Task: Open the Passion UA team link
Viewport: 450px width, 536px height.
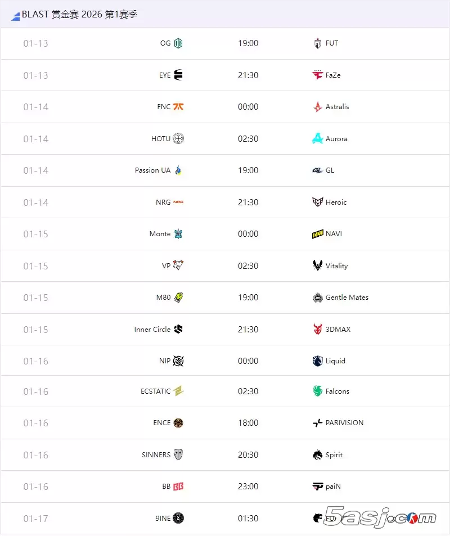Action: (152, 170)
